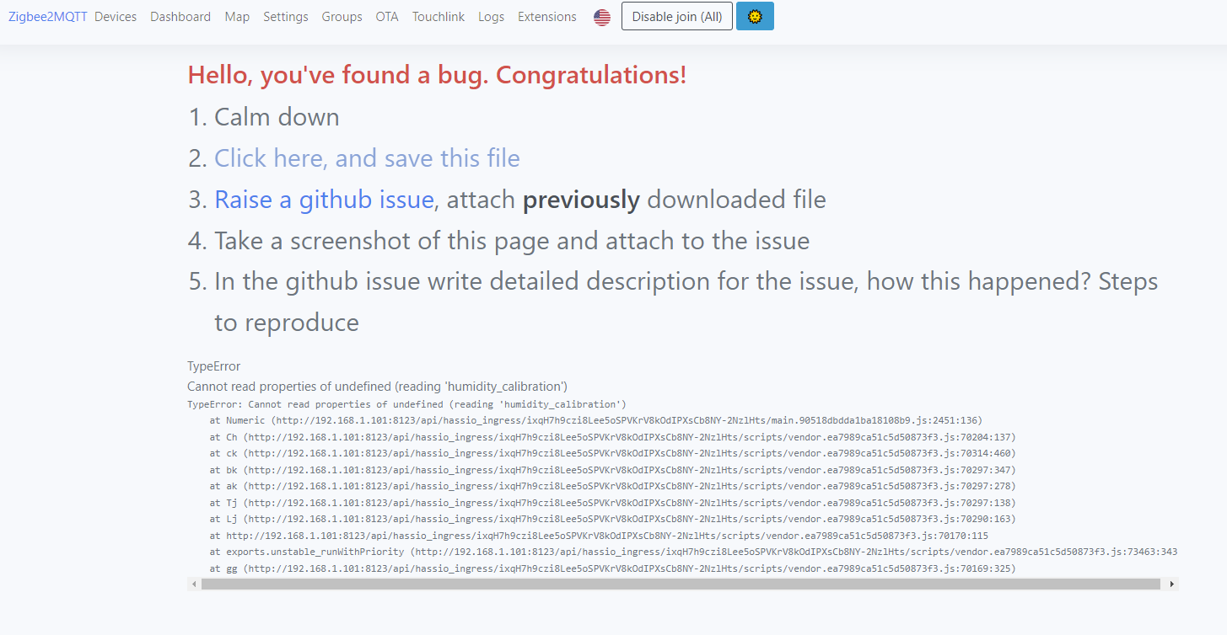Viewport: 1227px width, 635px height.
Task: Open the Extensions page
Action: tap(546, 16)
